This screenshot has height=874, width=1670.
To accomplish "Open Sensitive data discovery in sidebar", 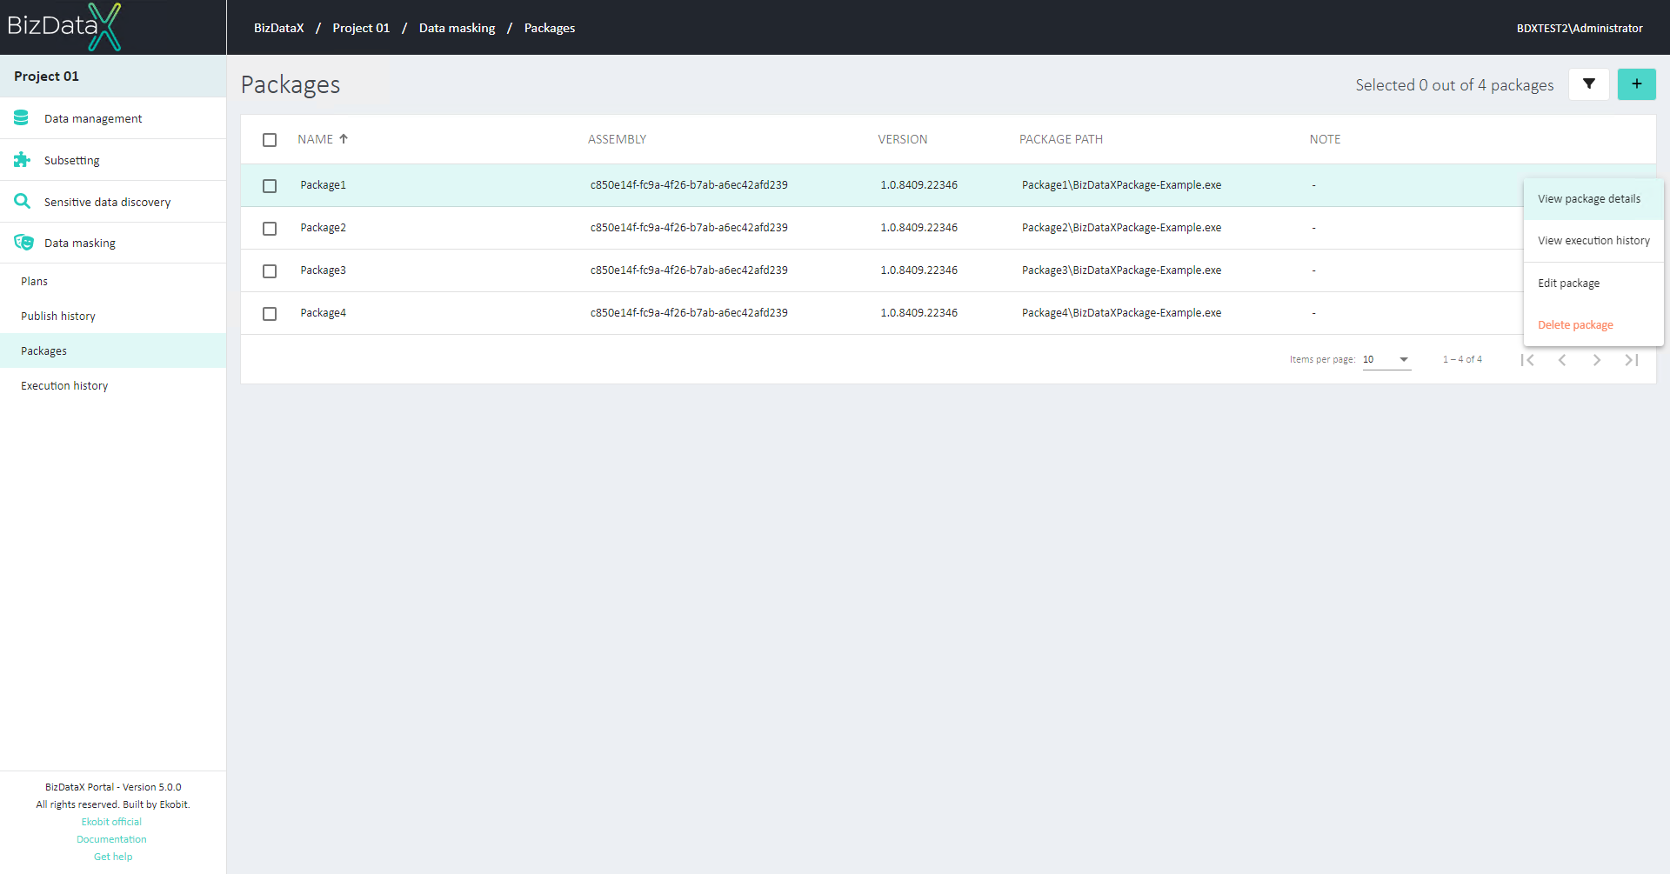I will point(113,202).
